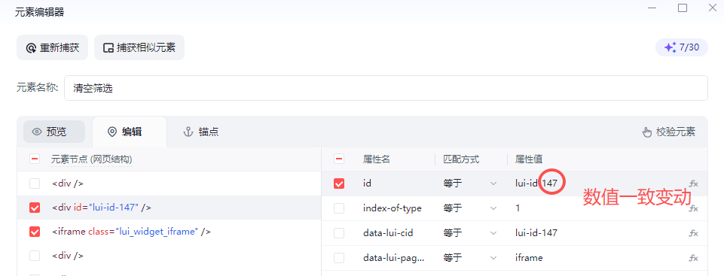
Task: Maximize the 元素编辑器 window
Action: 683,8
